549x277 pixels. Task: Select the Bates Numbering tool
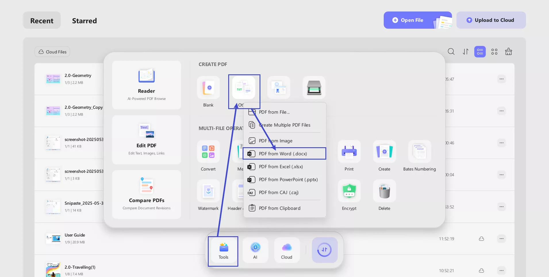[419, 152]
